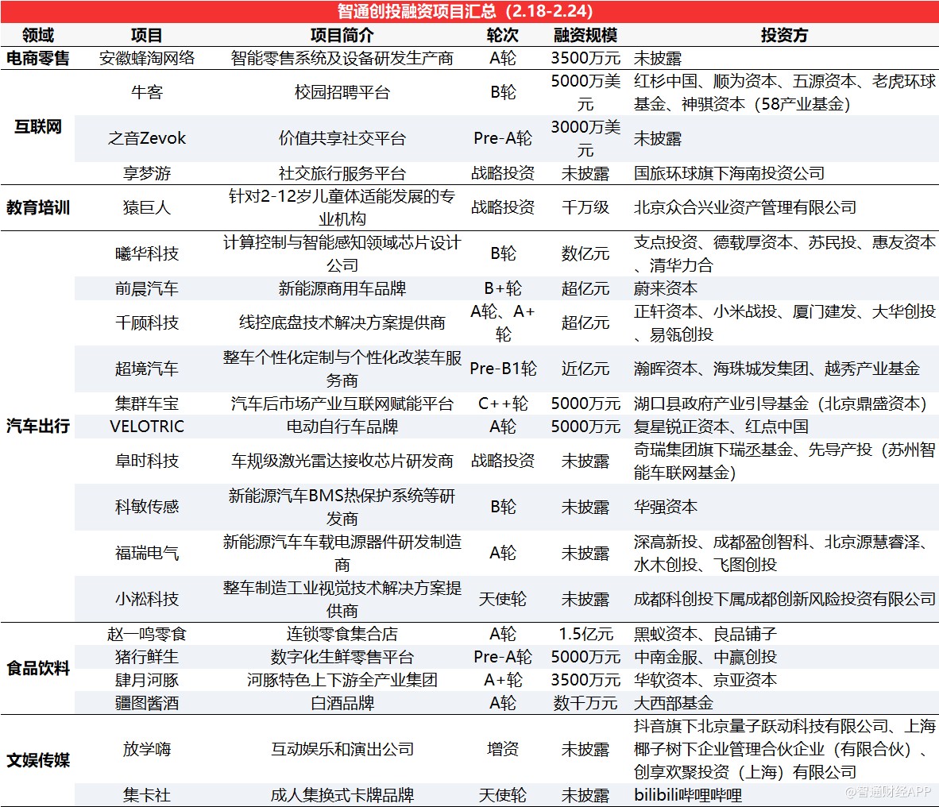Click investor cell 国旅环球旗下海南投资公司
Screen dimensions: 939x807
point(728,173)
